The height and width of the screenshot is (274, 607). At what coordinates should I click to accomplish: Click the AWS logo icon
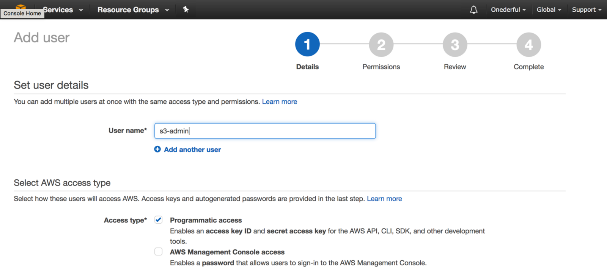tap(21, 6)
